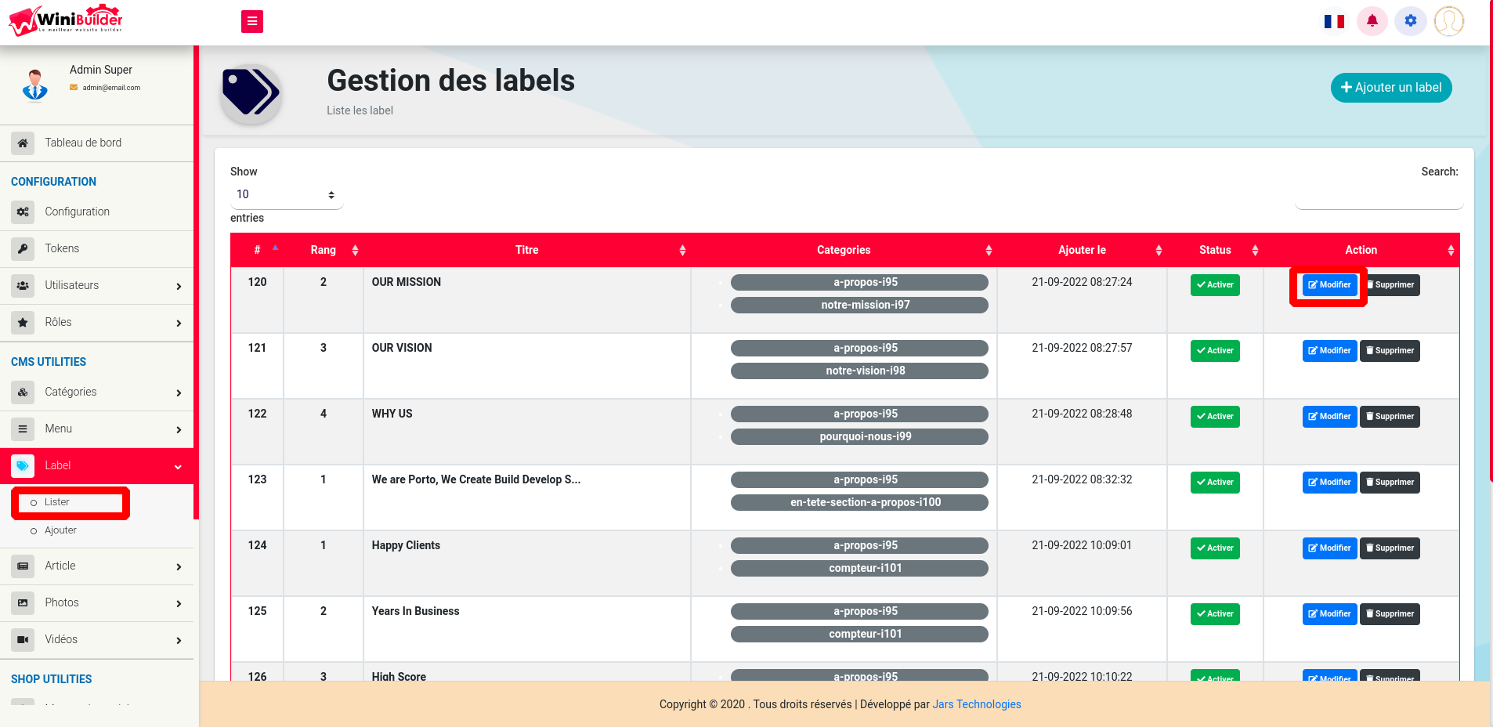Image resolution: width=1493 pixels, height=727 pixels.
Task: Expand the Article submenu chevron
Action: [179, 567]
